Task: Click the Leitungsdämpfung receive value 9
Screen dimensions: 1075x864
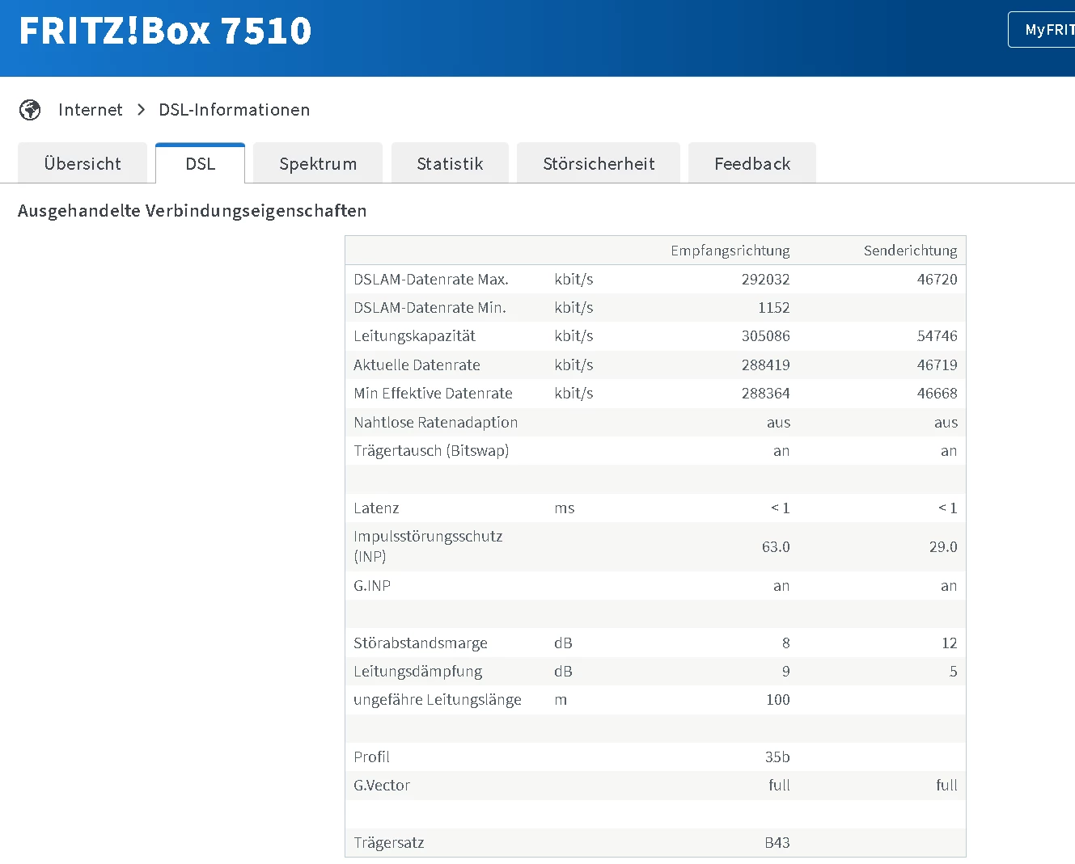Action: click(x=786, y=672)
